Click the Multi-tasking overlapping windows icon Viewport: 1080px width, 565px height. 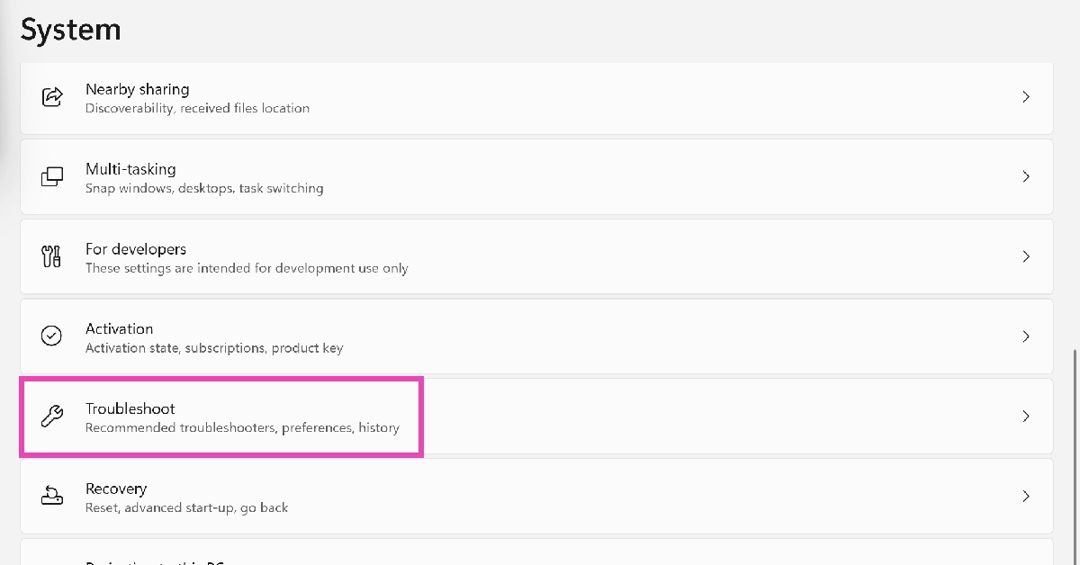(x=52, y=177)
